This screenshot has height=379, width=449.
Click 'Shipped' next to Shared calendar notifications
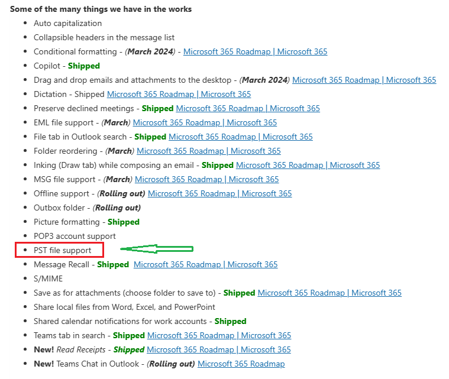[231, 322]
